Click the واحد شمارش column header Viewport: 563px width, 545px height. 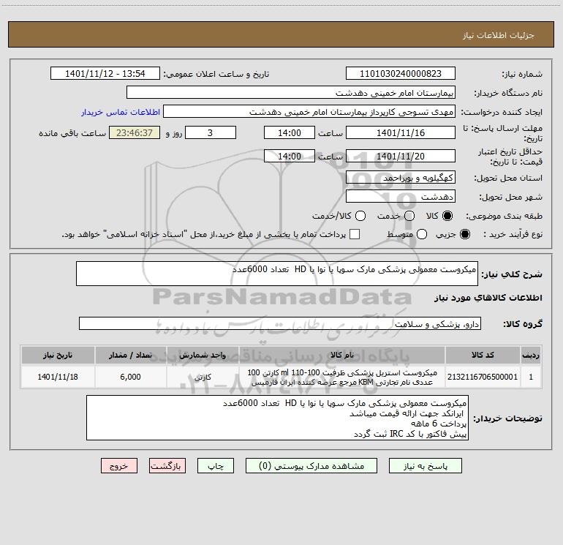click(203, 355)
